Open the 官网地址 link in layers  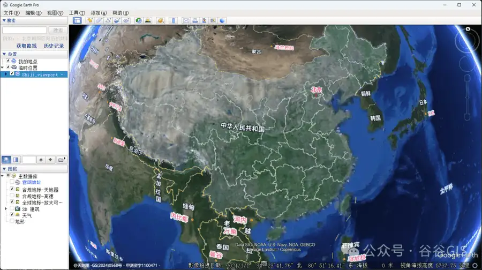tap(32, 182)
